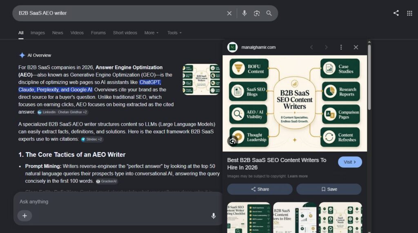Click the Learn more copyright link
Image resolution: width=418 pixels, height=233 pixels.
coord(298,176)
